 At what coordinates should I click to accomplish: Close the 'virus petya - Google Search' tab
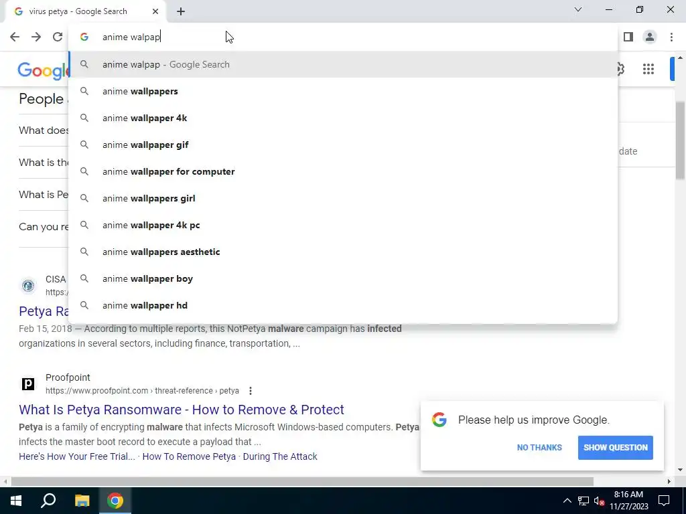coord(155,11)
